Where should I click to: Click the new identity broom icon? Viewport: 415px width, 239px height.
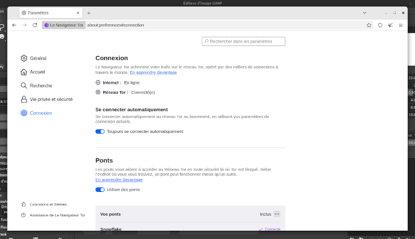click(x=391, y=25)
